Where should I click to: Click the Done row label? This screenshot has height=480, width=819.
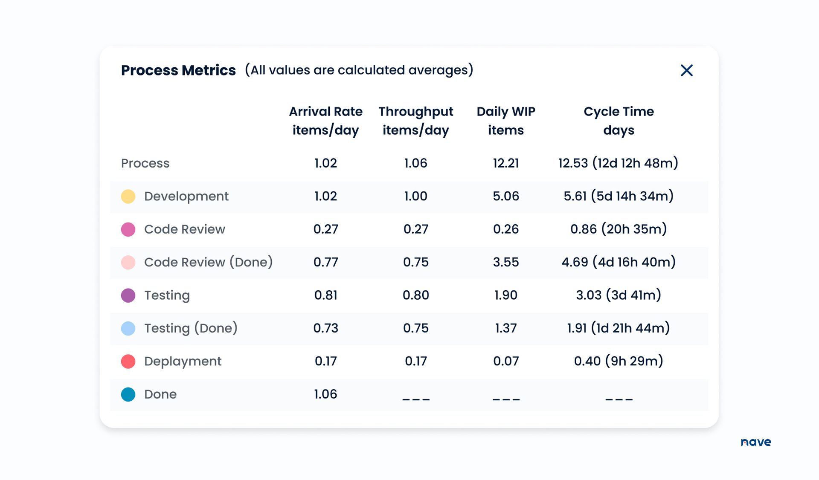(x=160, y=394)
